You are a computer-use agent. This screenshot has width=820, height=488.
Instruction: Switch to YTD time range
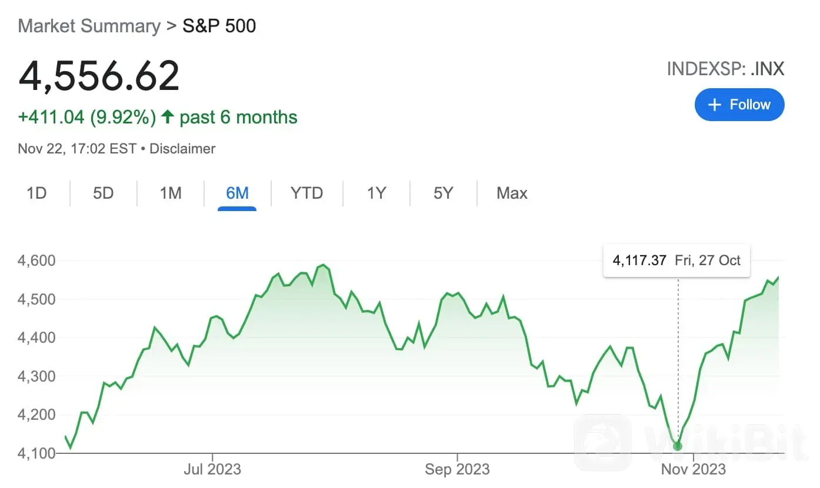point(306,193)
